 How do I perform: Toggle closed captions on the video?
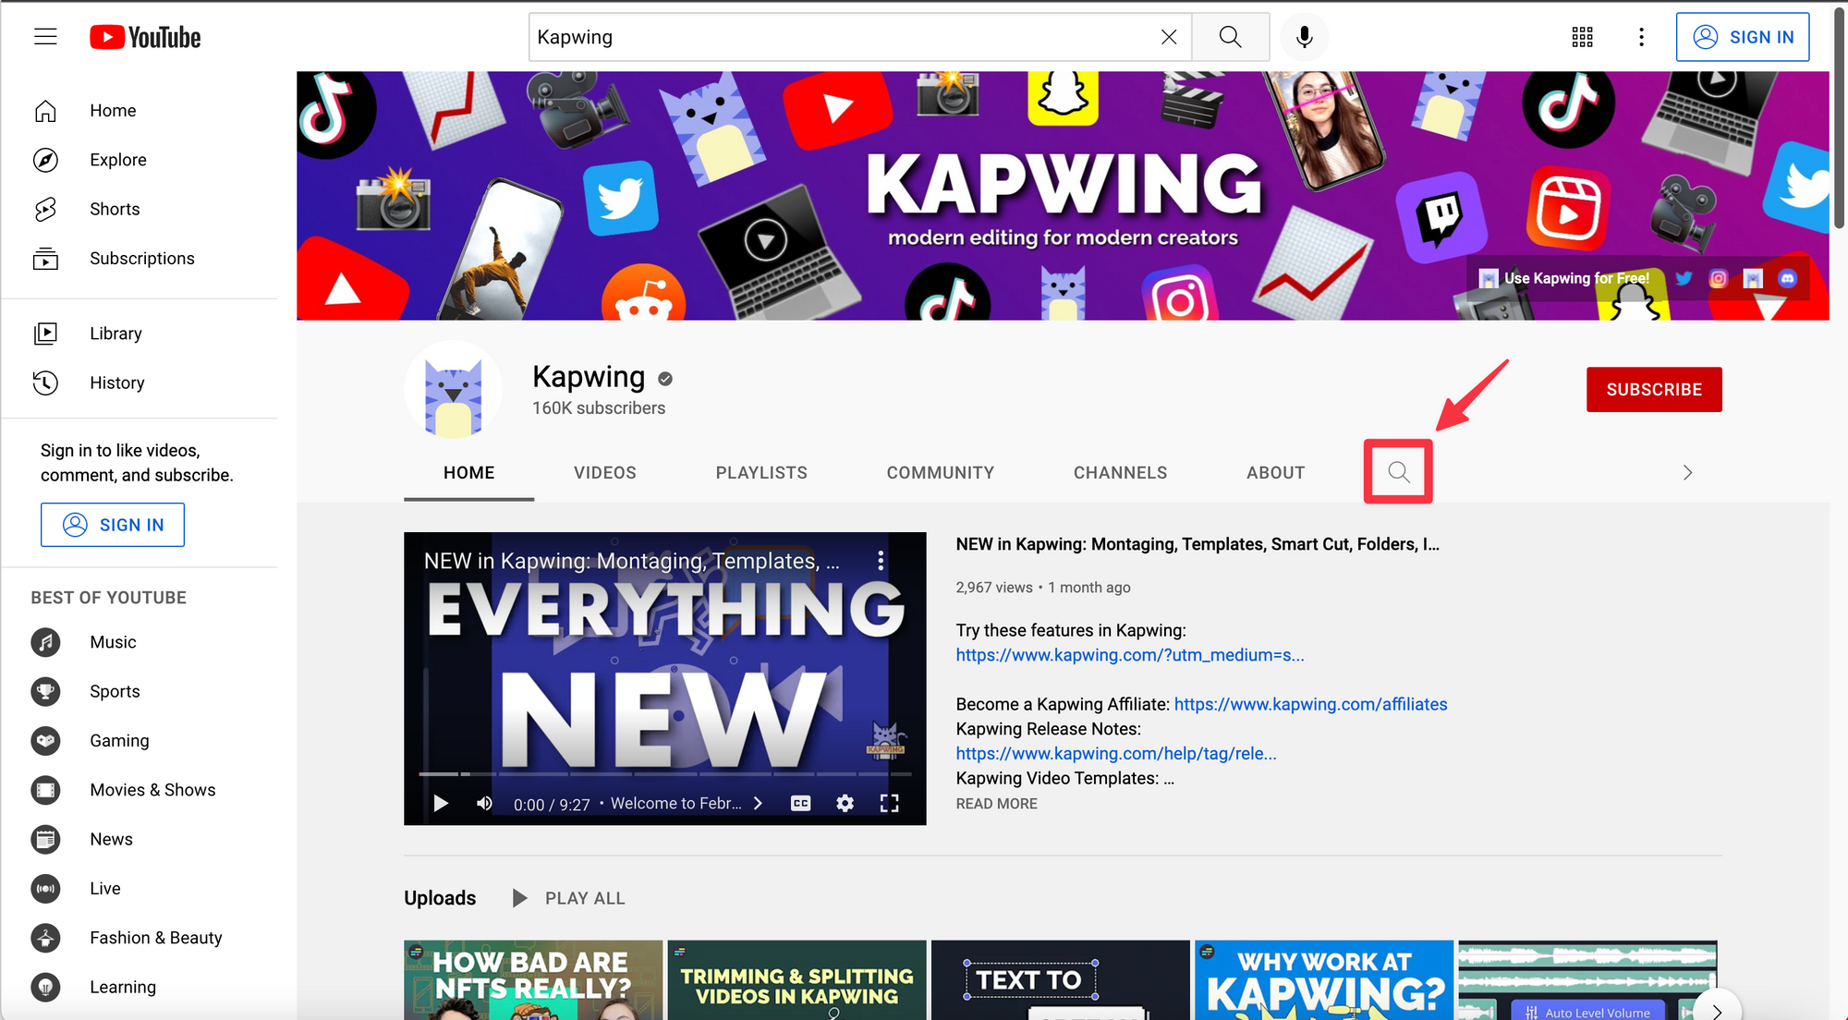tap(800, 803)
